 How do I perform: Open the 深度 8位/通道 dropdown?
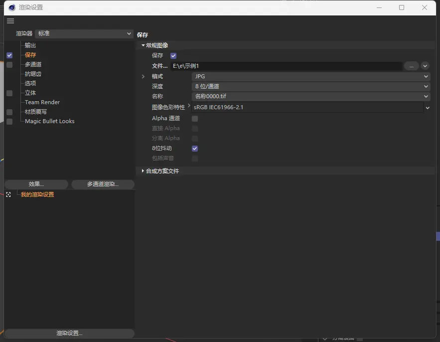coord(310,87)
